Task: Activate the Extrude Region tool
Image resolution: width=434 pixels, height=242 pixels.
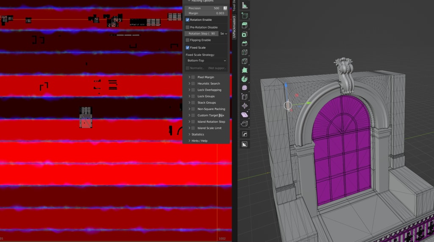Action: (245, 25)
